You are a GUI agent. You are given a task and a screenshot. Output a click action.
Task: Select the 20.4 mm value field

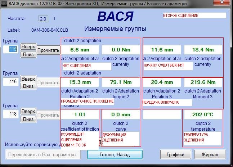[x=162, y=82]
